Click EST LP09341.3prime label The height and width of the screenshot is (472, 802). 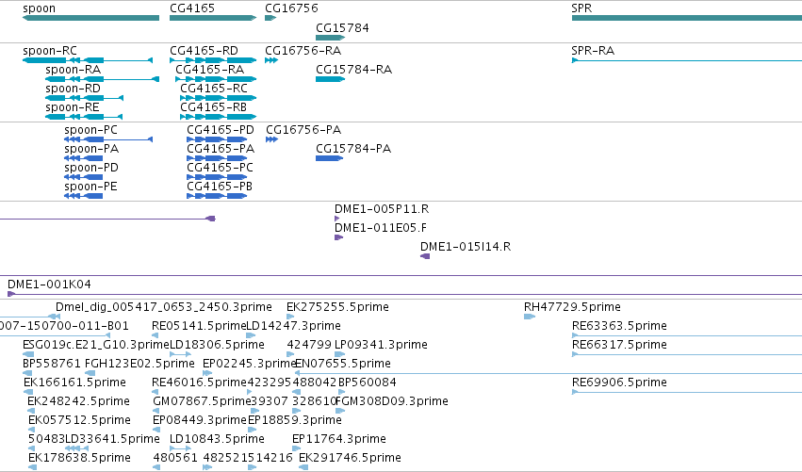coord(381,345)
